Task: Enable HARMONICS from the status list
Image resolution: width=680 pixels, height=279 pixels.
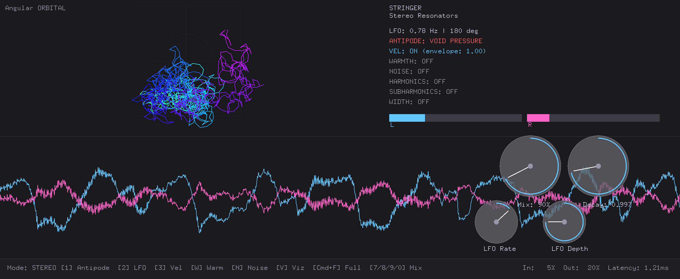Action: (417, 82)
